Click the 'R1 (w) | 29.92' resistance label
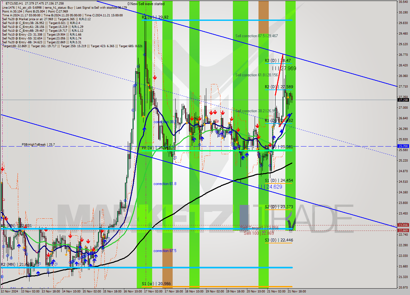Screen dimensions: 410x295 point(155,17)
